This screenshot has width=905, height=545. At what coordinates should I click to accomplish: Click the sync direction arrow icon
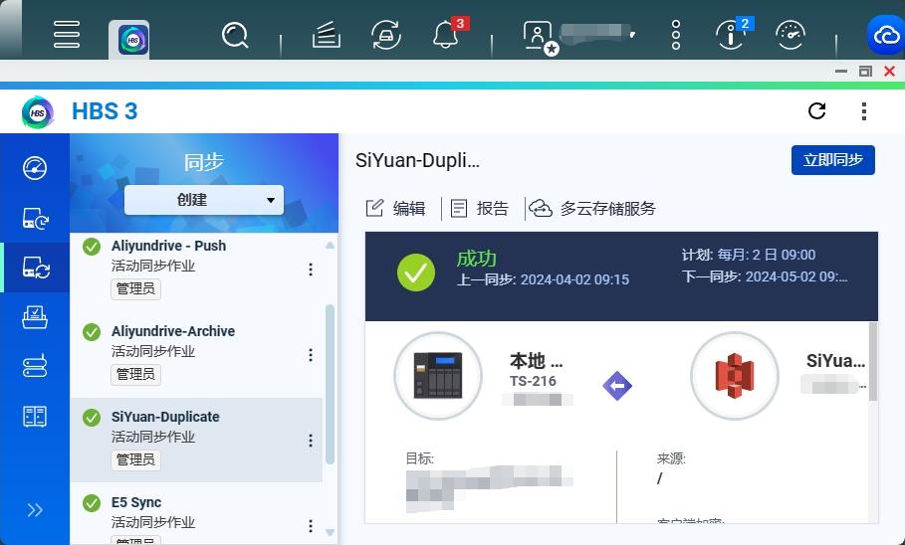tap(617, 386)
